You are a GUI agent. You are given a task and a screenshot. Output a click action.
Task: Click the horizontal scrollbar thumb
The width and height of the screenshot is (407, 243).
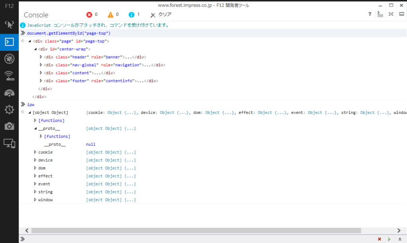click(196, 231)
